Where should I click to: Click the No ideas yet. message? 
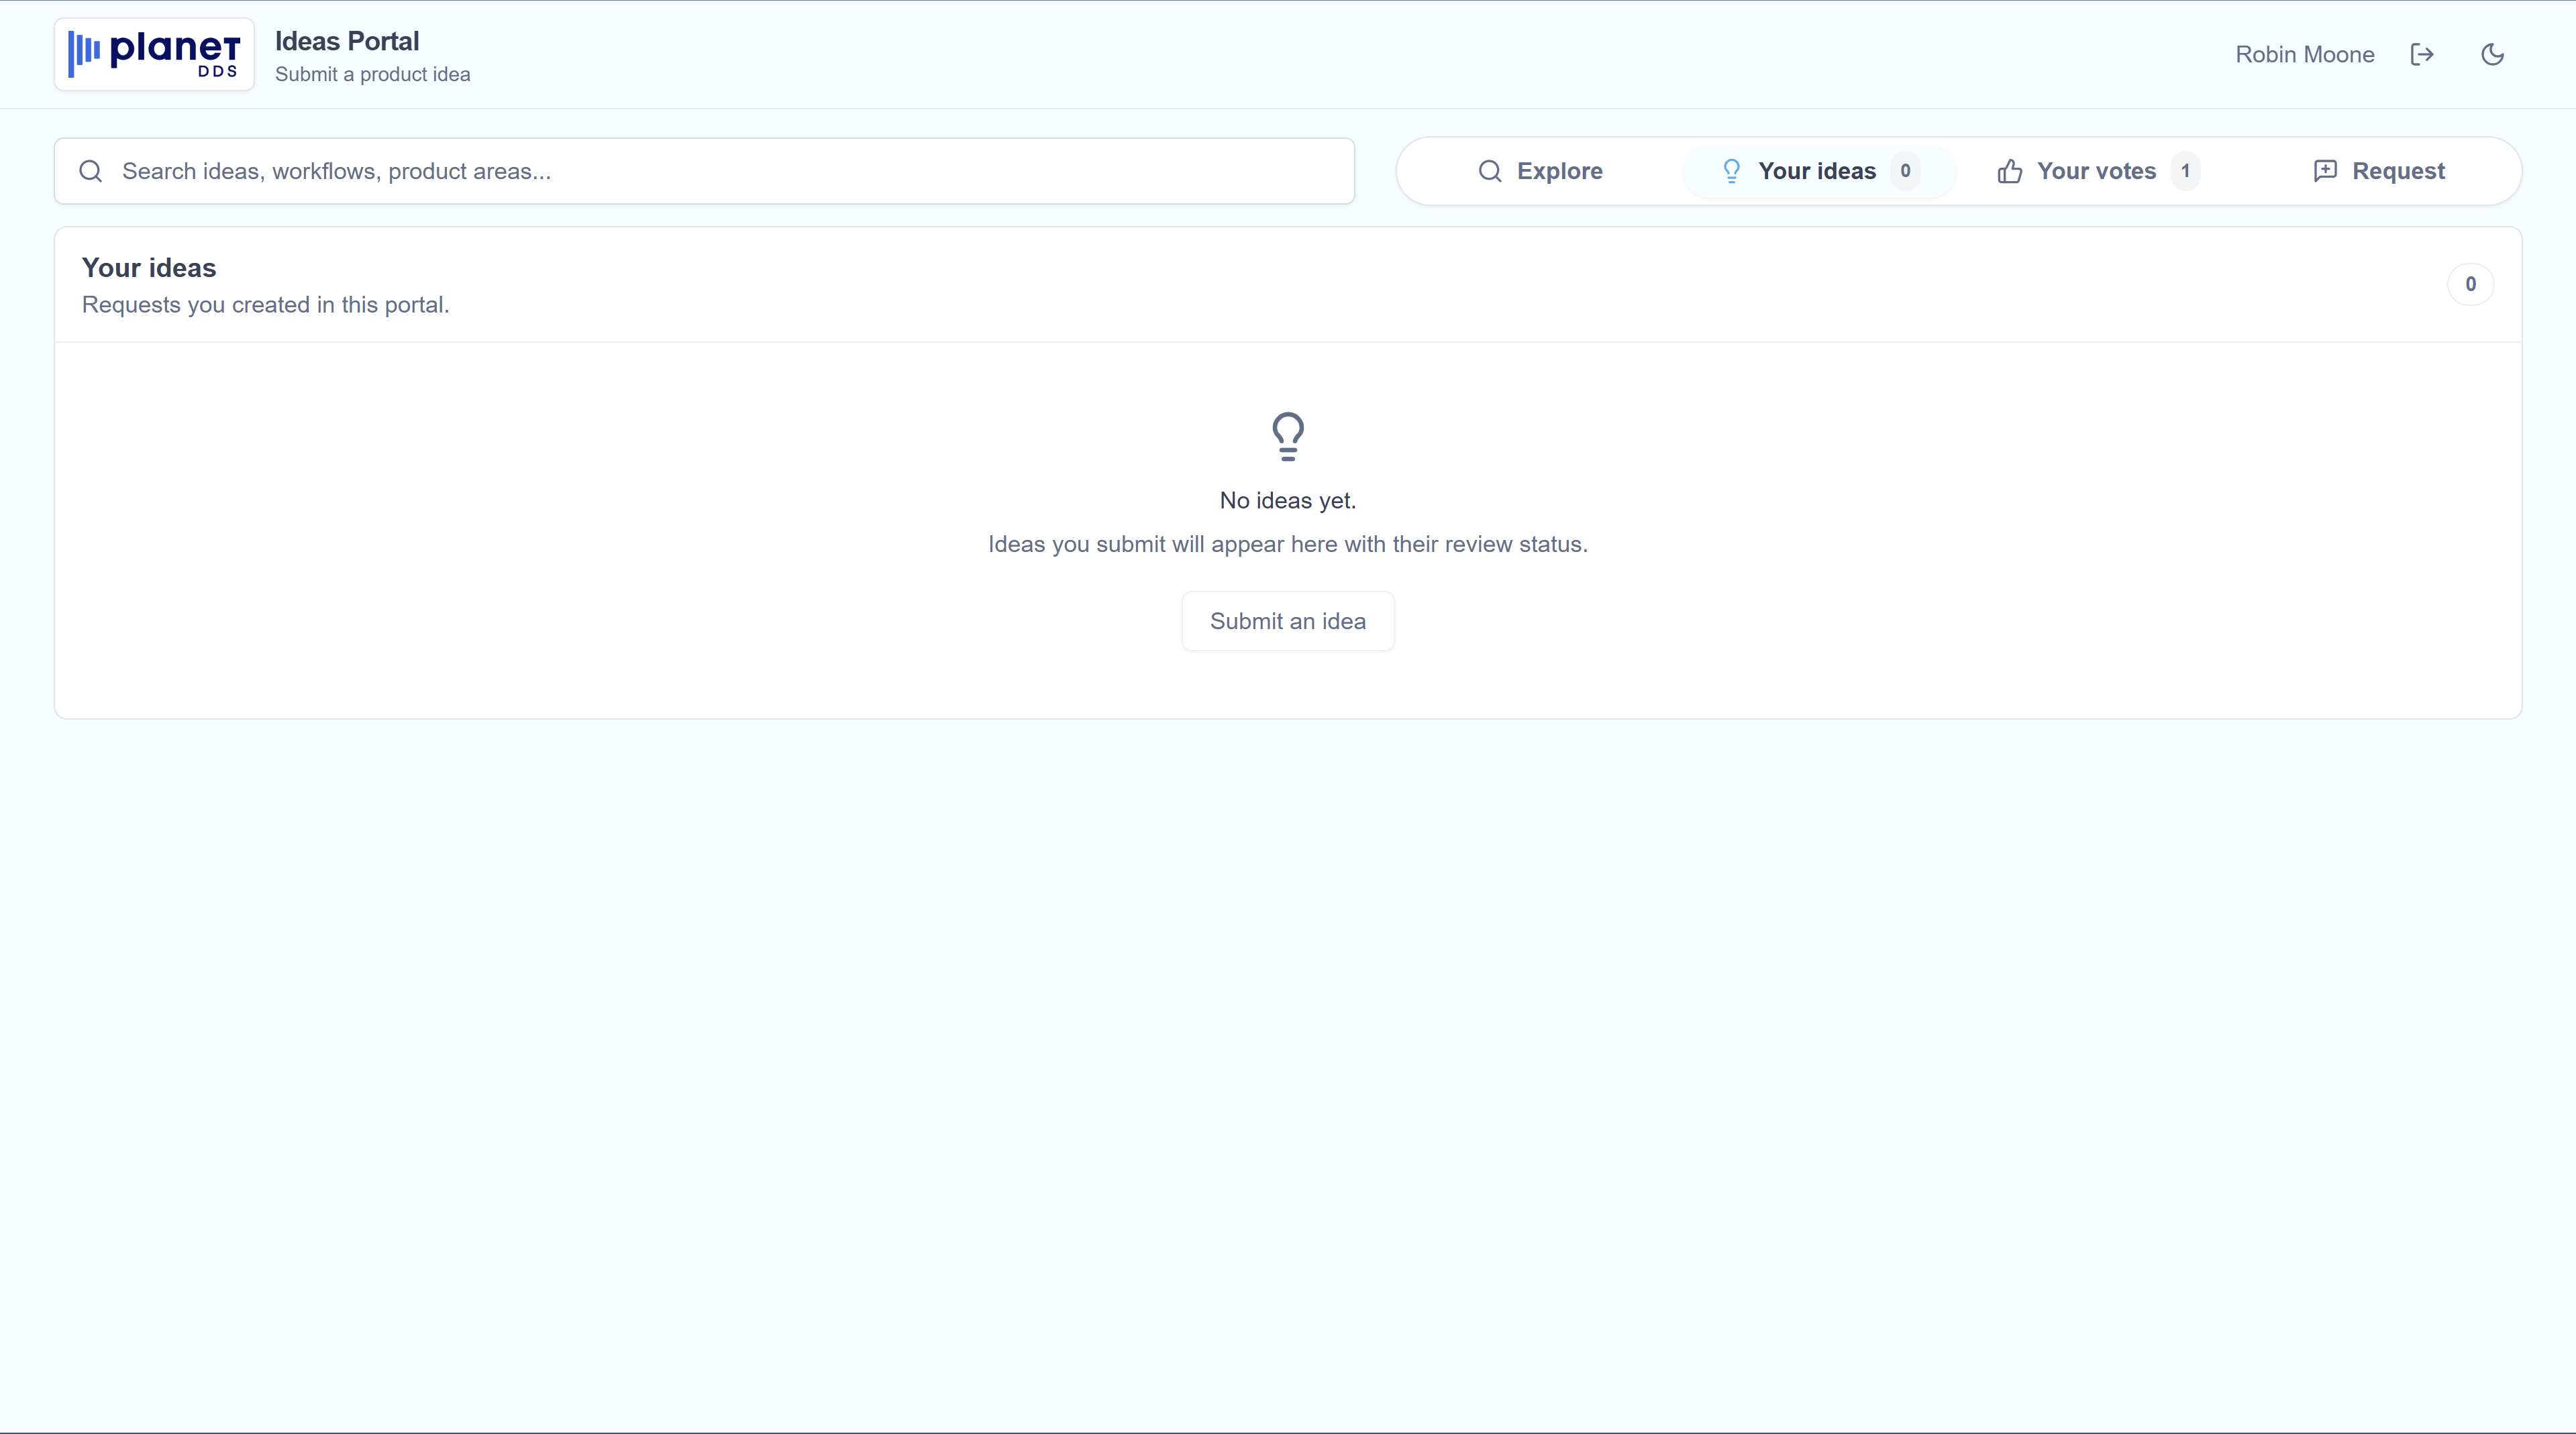(1288, 500)
